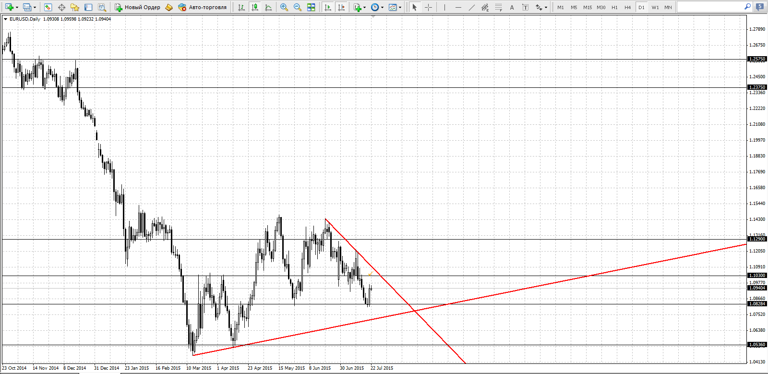Switch to H1 timeframe

pos(614,7)
